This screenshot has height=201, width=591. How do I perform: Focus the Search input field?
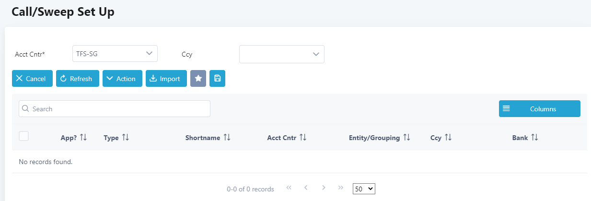[115, 109]
